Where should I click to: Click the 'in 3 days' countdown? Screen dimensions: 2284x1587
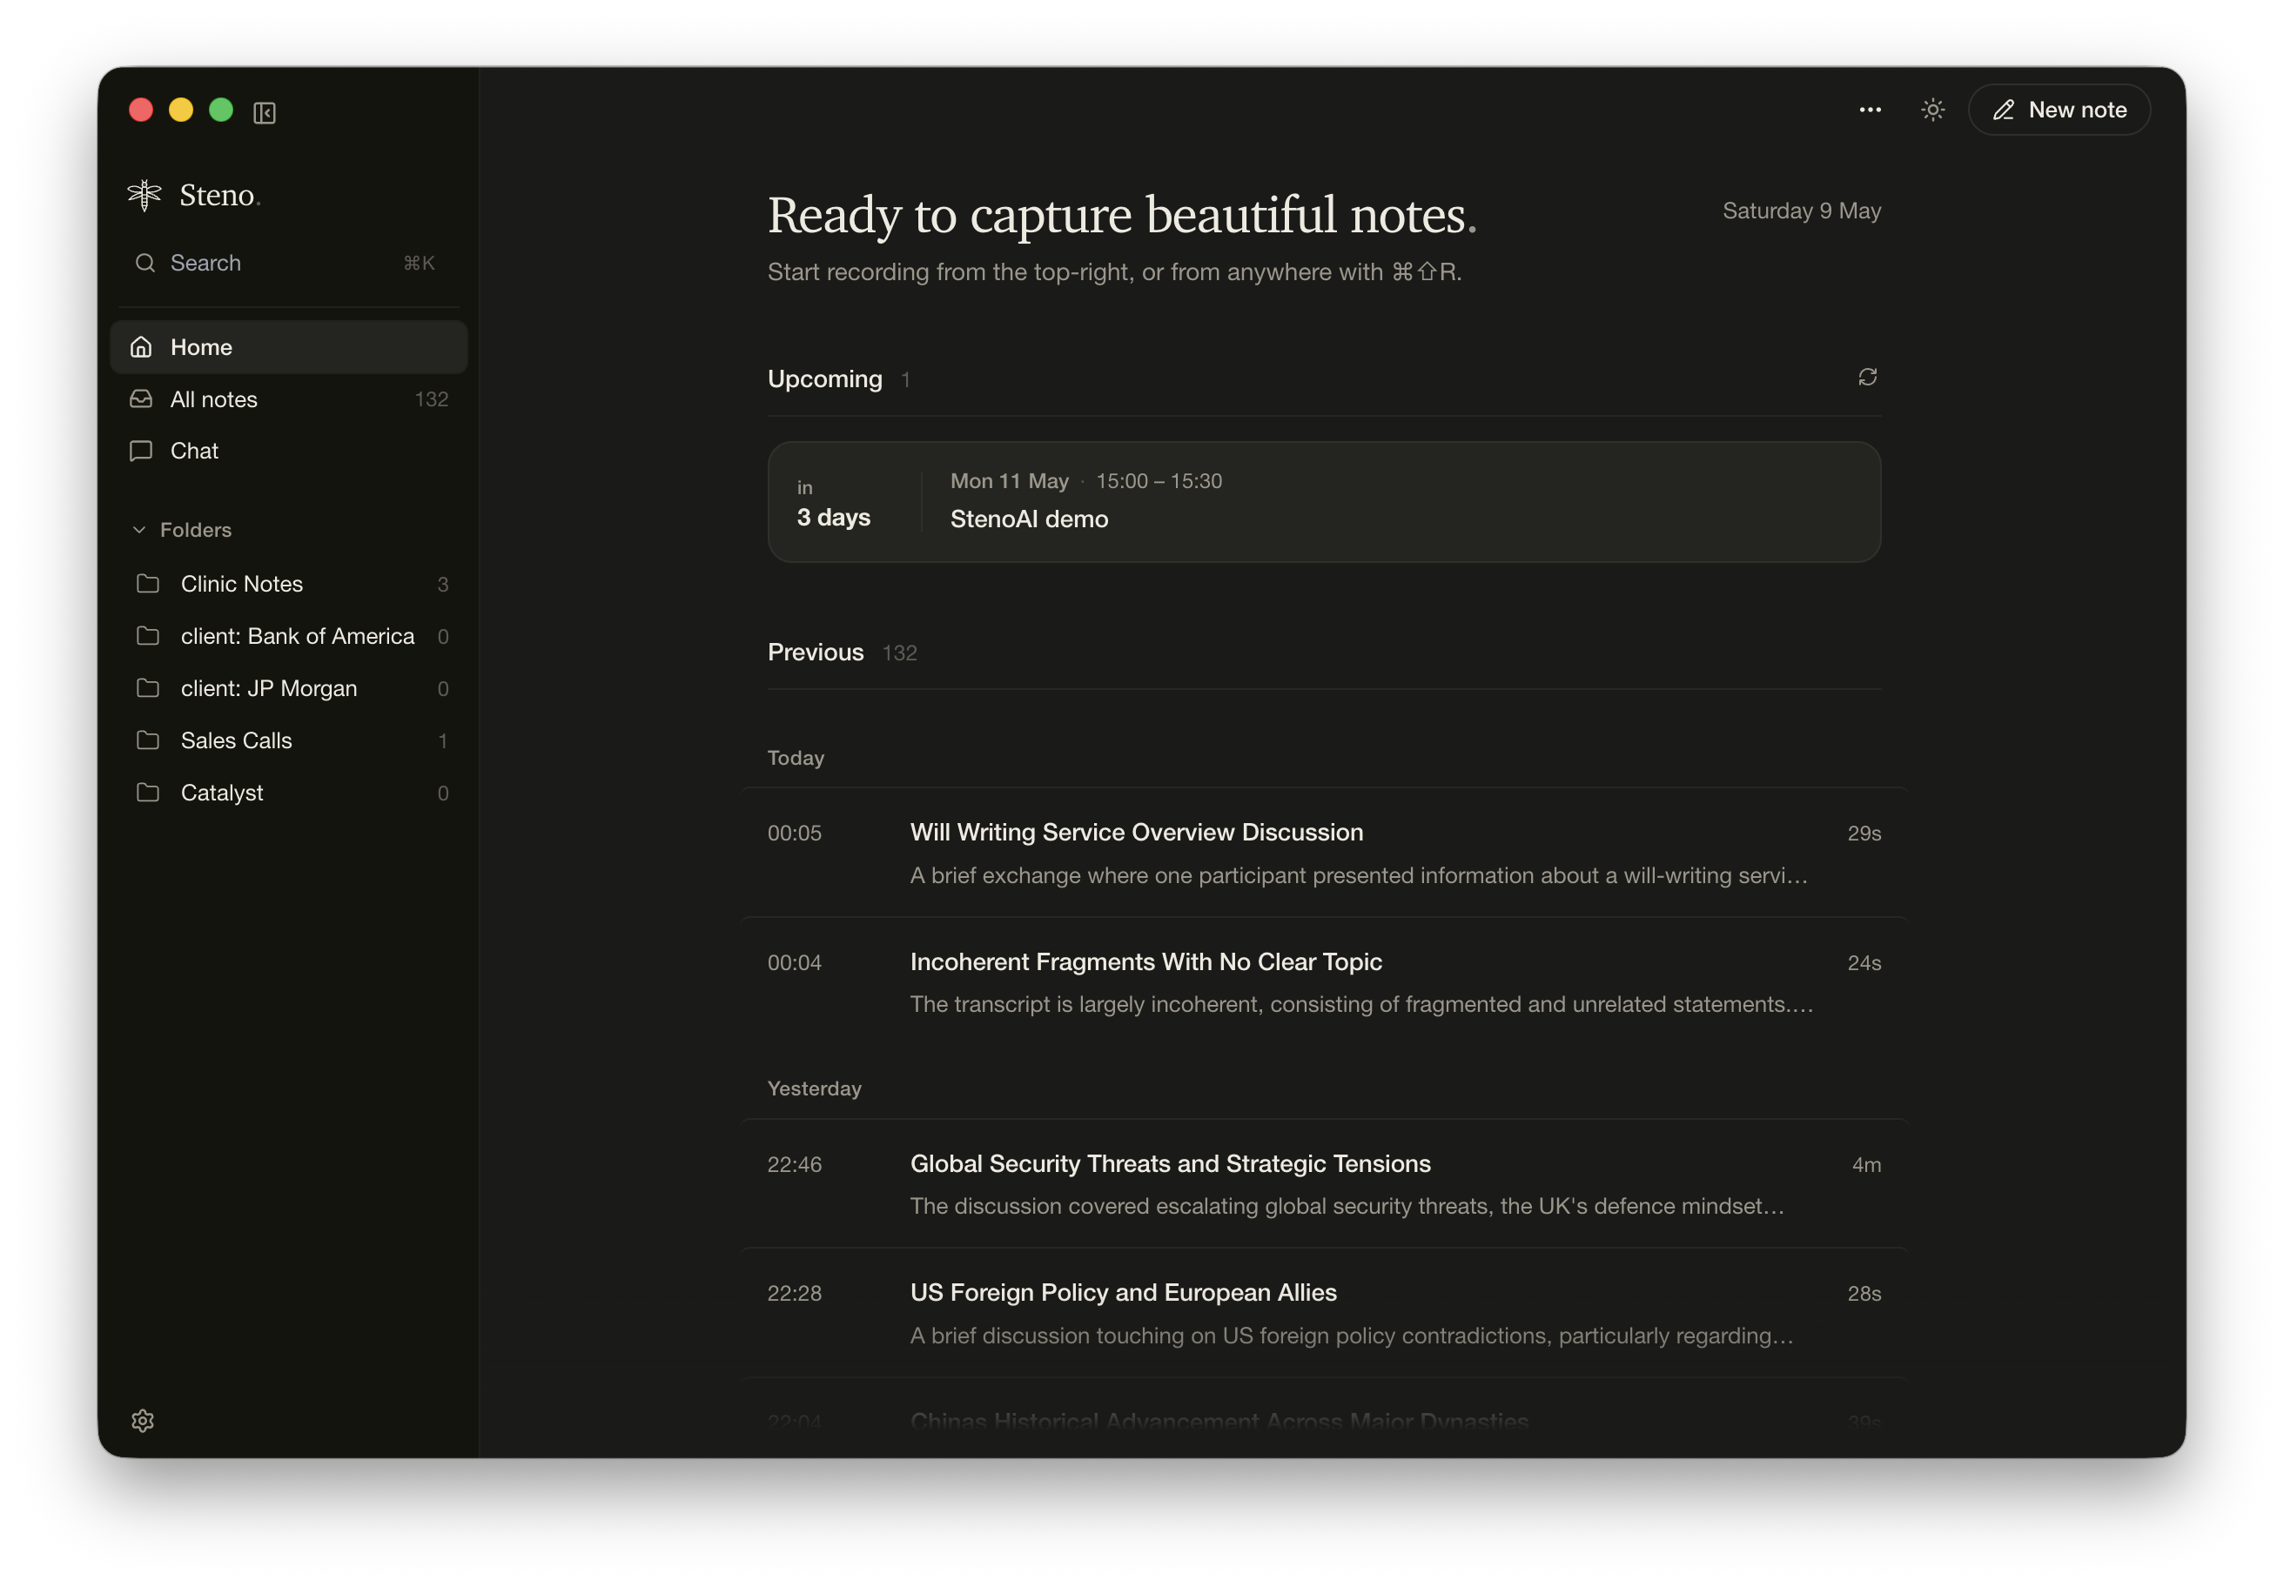pos(834,503)
